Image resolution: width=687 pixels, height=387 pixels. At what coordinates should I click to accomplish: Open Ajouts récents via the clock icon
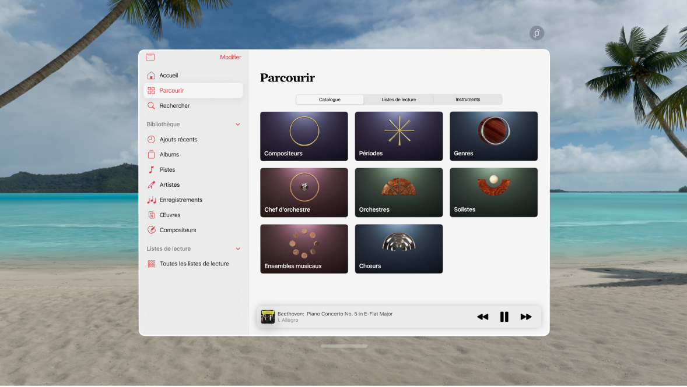(152, 139)
